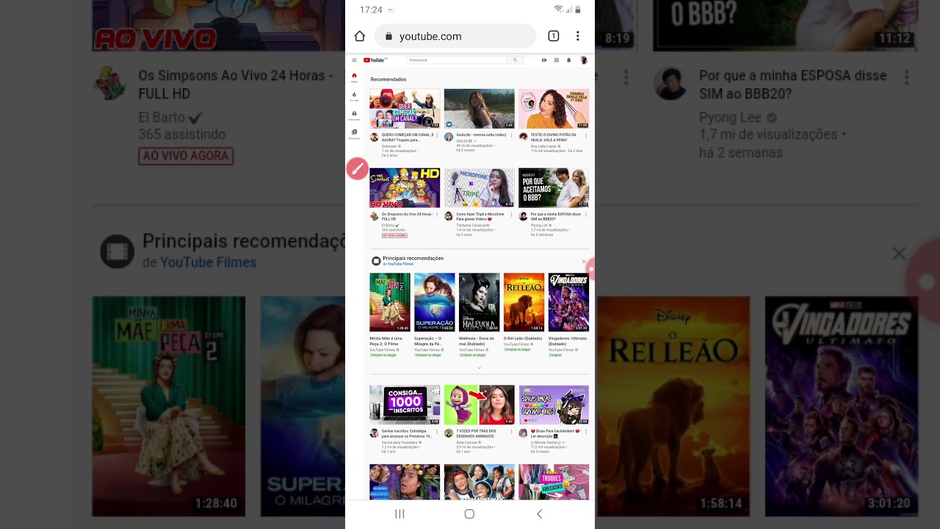
Task: Tap the Chrome home icon
Action: point(360,36)
